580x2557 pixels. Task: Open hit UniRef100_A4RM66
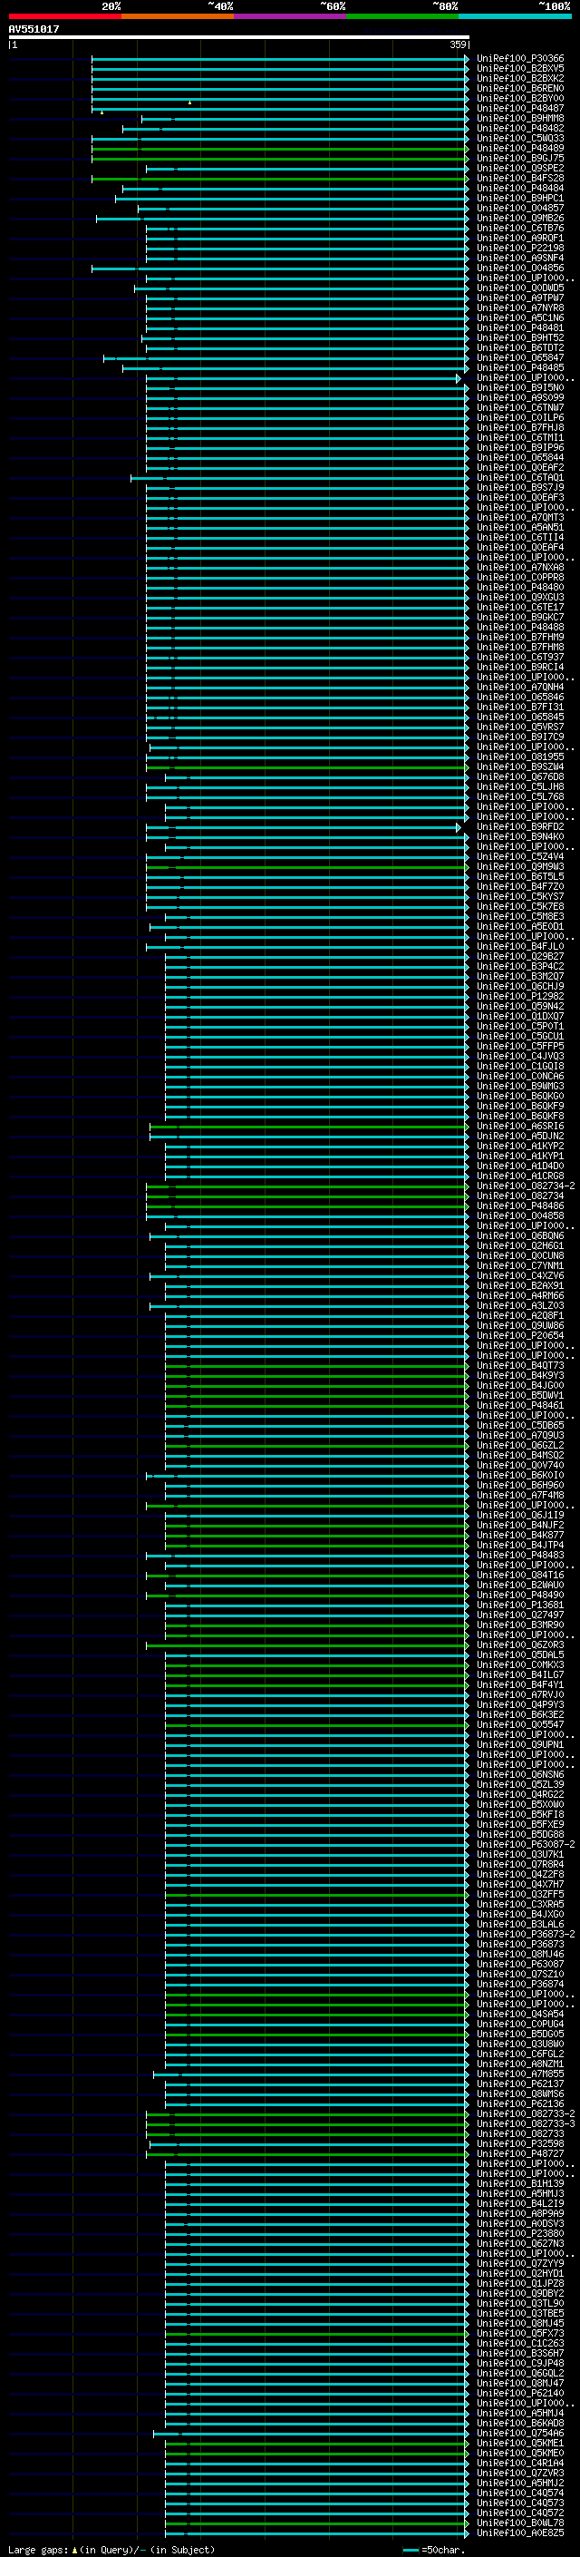[519, 1295]
